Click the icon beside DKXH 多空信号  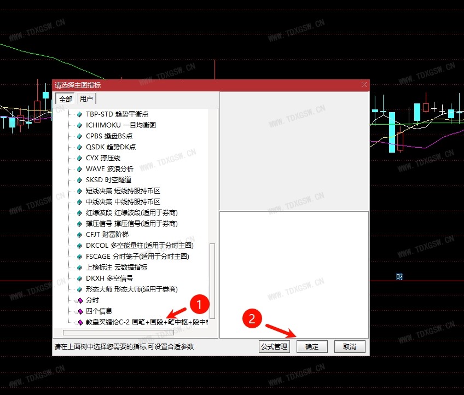79,278
